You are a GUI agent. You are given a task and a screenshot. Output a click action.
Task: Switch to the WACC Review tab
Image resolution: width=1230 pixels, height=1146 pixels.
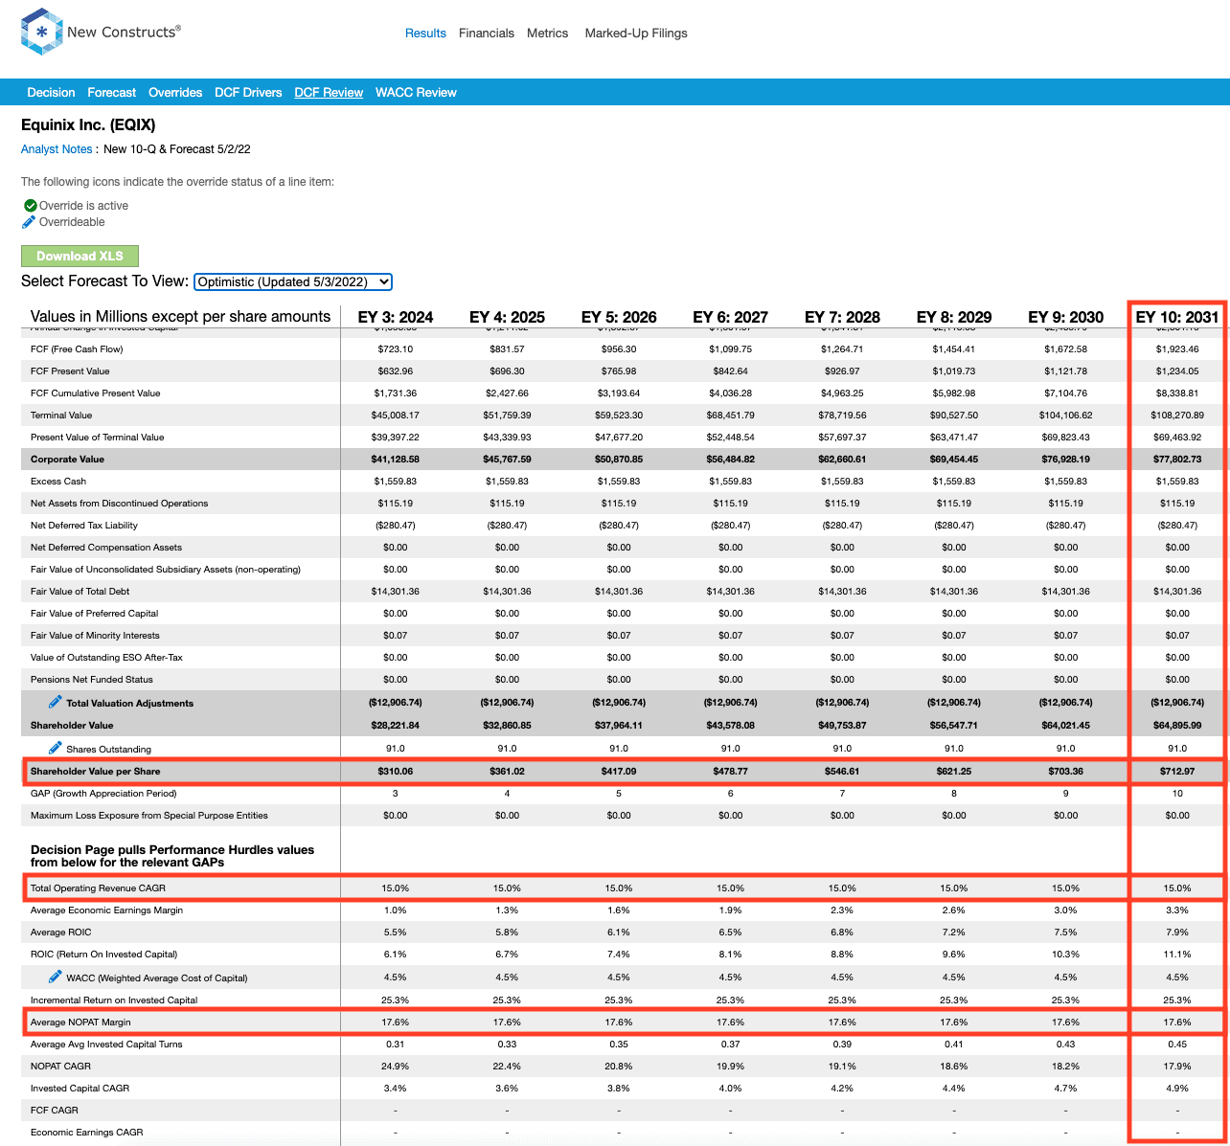click(x=416, y=93)
